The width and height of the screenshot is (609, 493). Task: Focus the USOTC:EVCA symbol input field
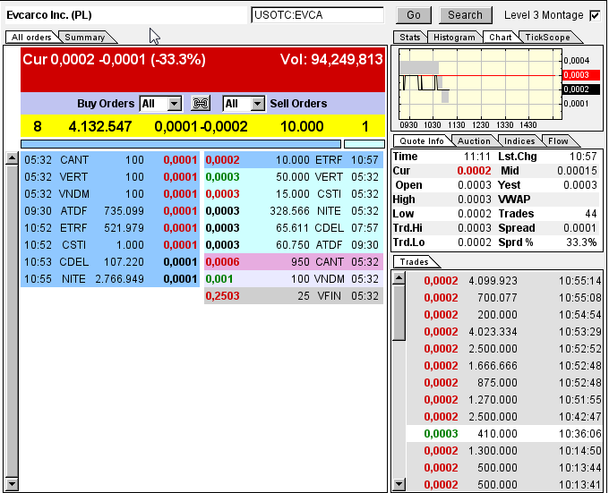(317, 15)
